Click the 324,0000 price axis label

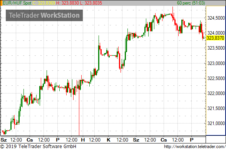pyautogui.click(x=216, y=33)
